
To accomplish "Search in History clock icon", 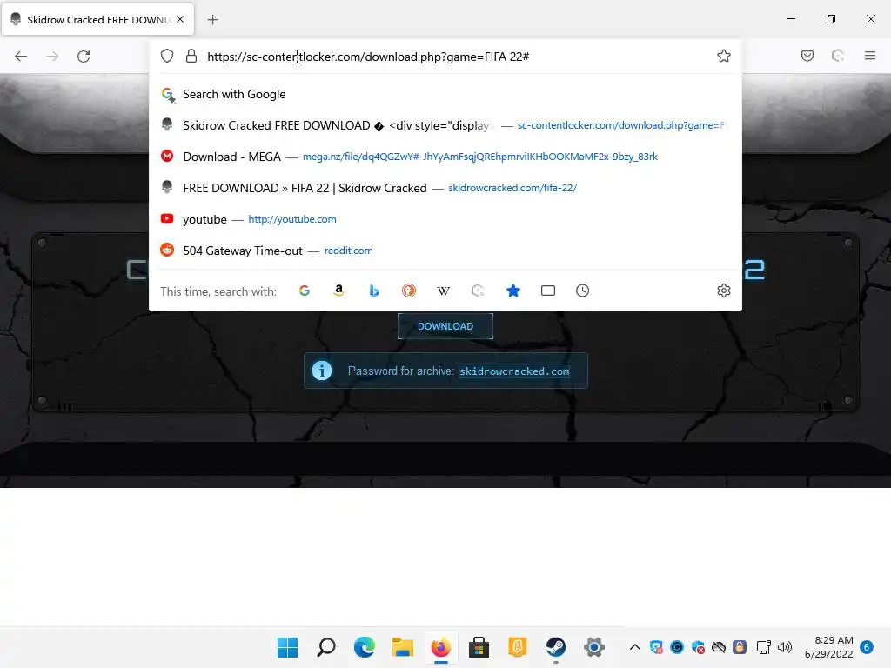I will tap(582, 291).
